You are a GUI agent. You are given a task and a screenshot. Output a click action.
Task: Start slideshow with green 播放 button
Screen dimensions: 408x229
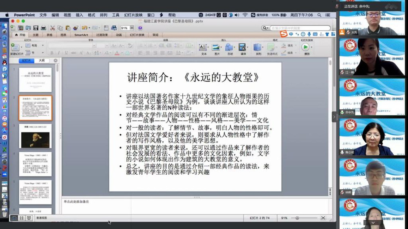tap(306, 48)
